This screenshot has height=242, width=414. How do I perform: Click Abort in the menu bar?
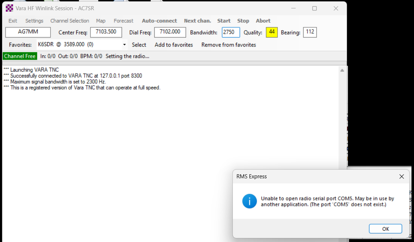pos(263,21)
